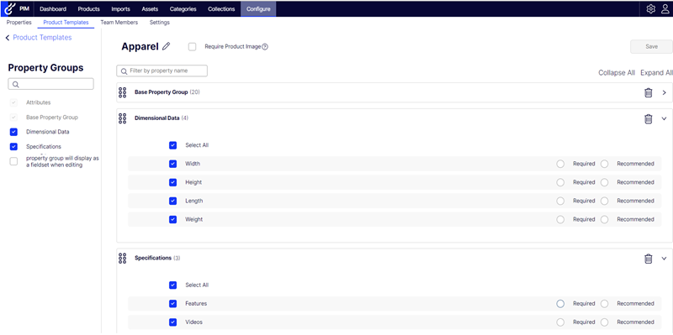Toggle Select All under Specifications

tap(172, 285)
